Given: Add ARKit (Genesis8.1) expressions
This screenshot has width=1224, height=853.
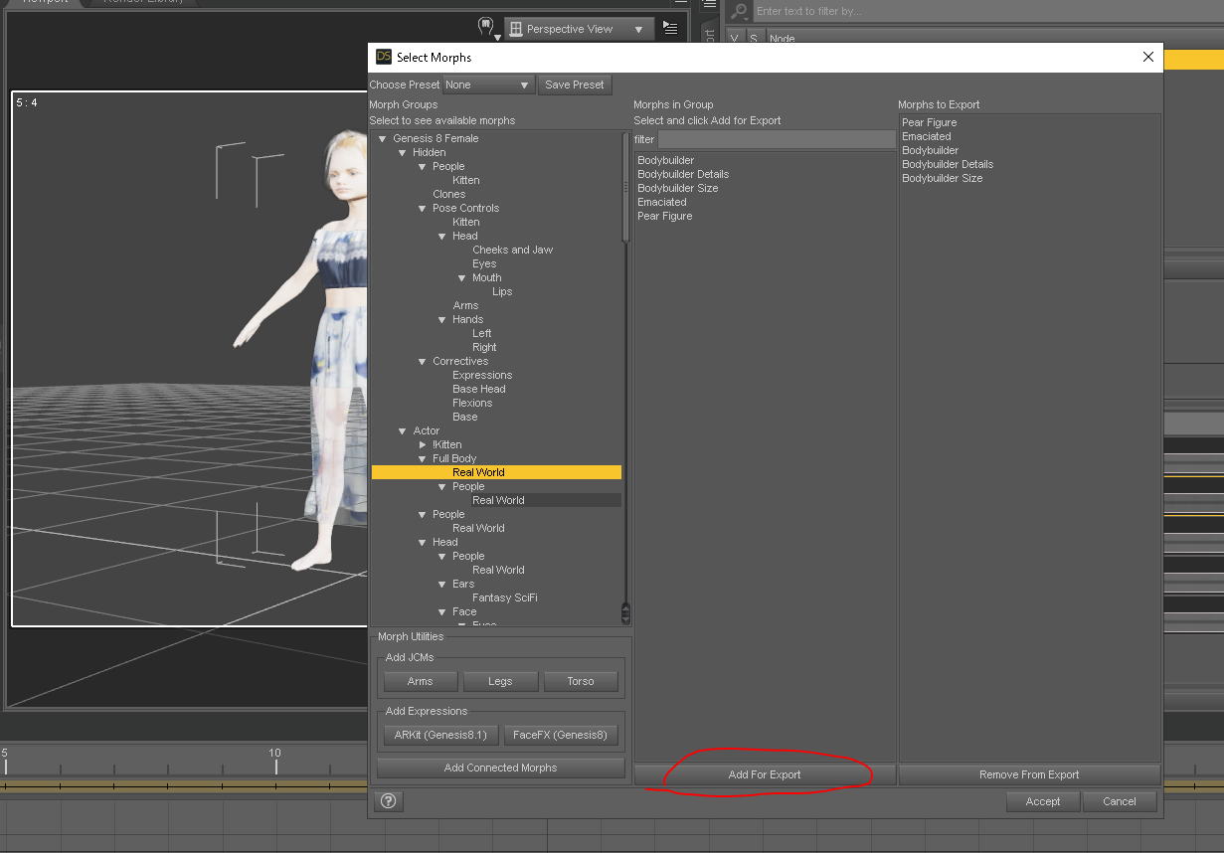Looking at the screenshot, I should tap(440, 736).
